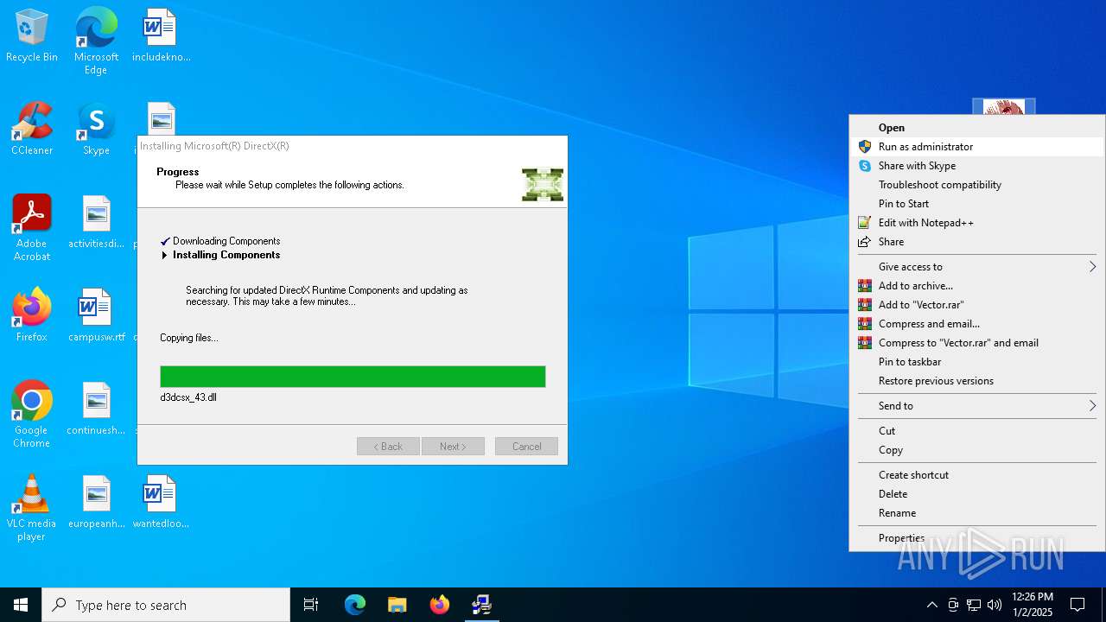Viewport: 1106px width, 622px height.
Task: Open the tray icon left of network
Action: tap(953, 605)
